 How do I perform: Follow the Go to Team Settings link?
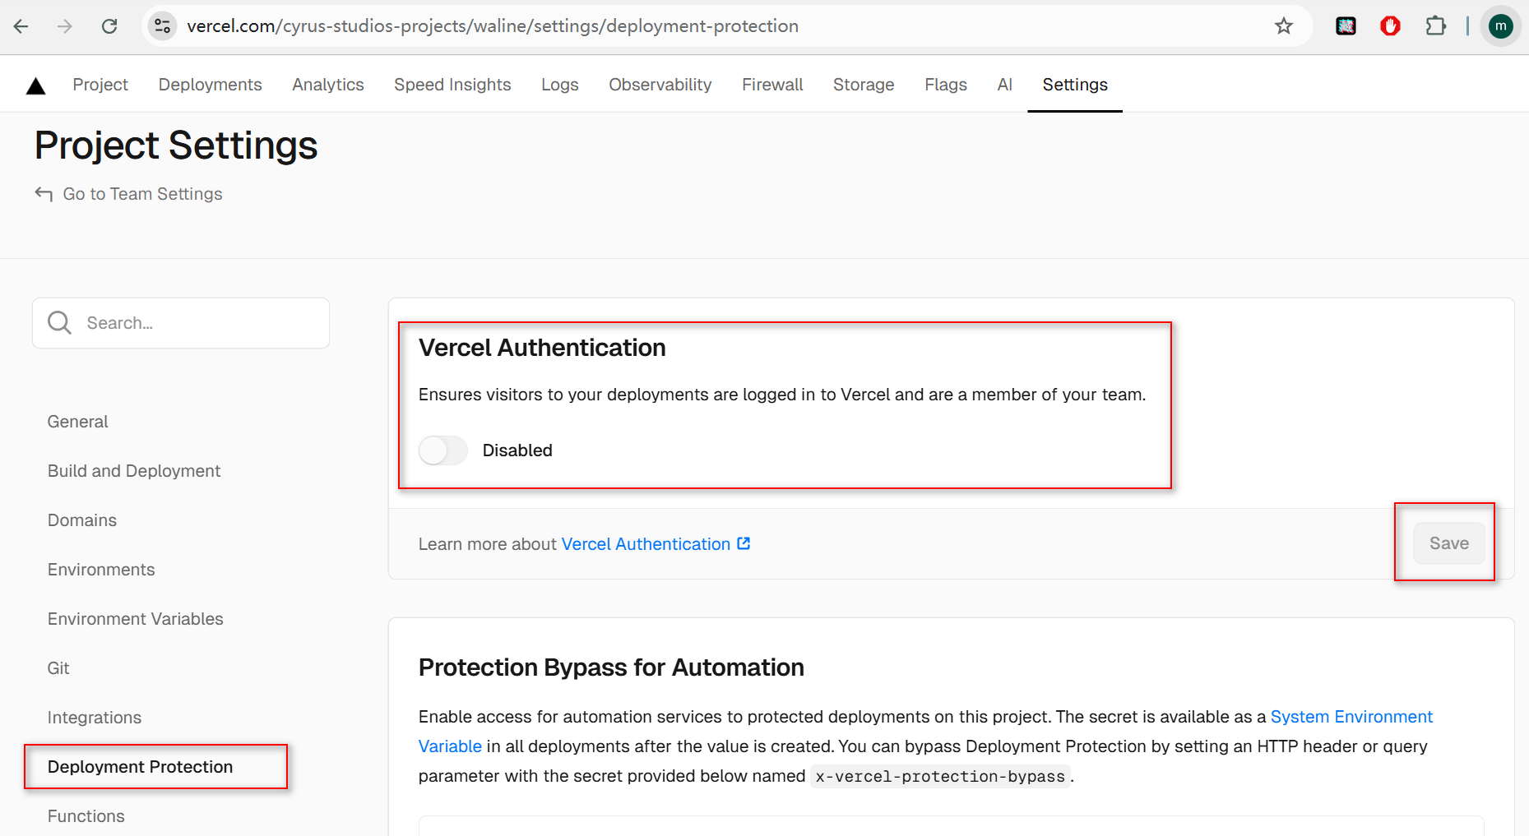(142, 194)
